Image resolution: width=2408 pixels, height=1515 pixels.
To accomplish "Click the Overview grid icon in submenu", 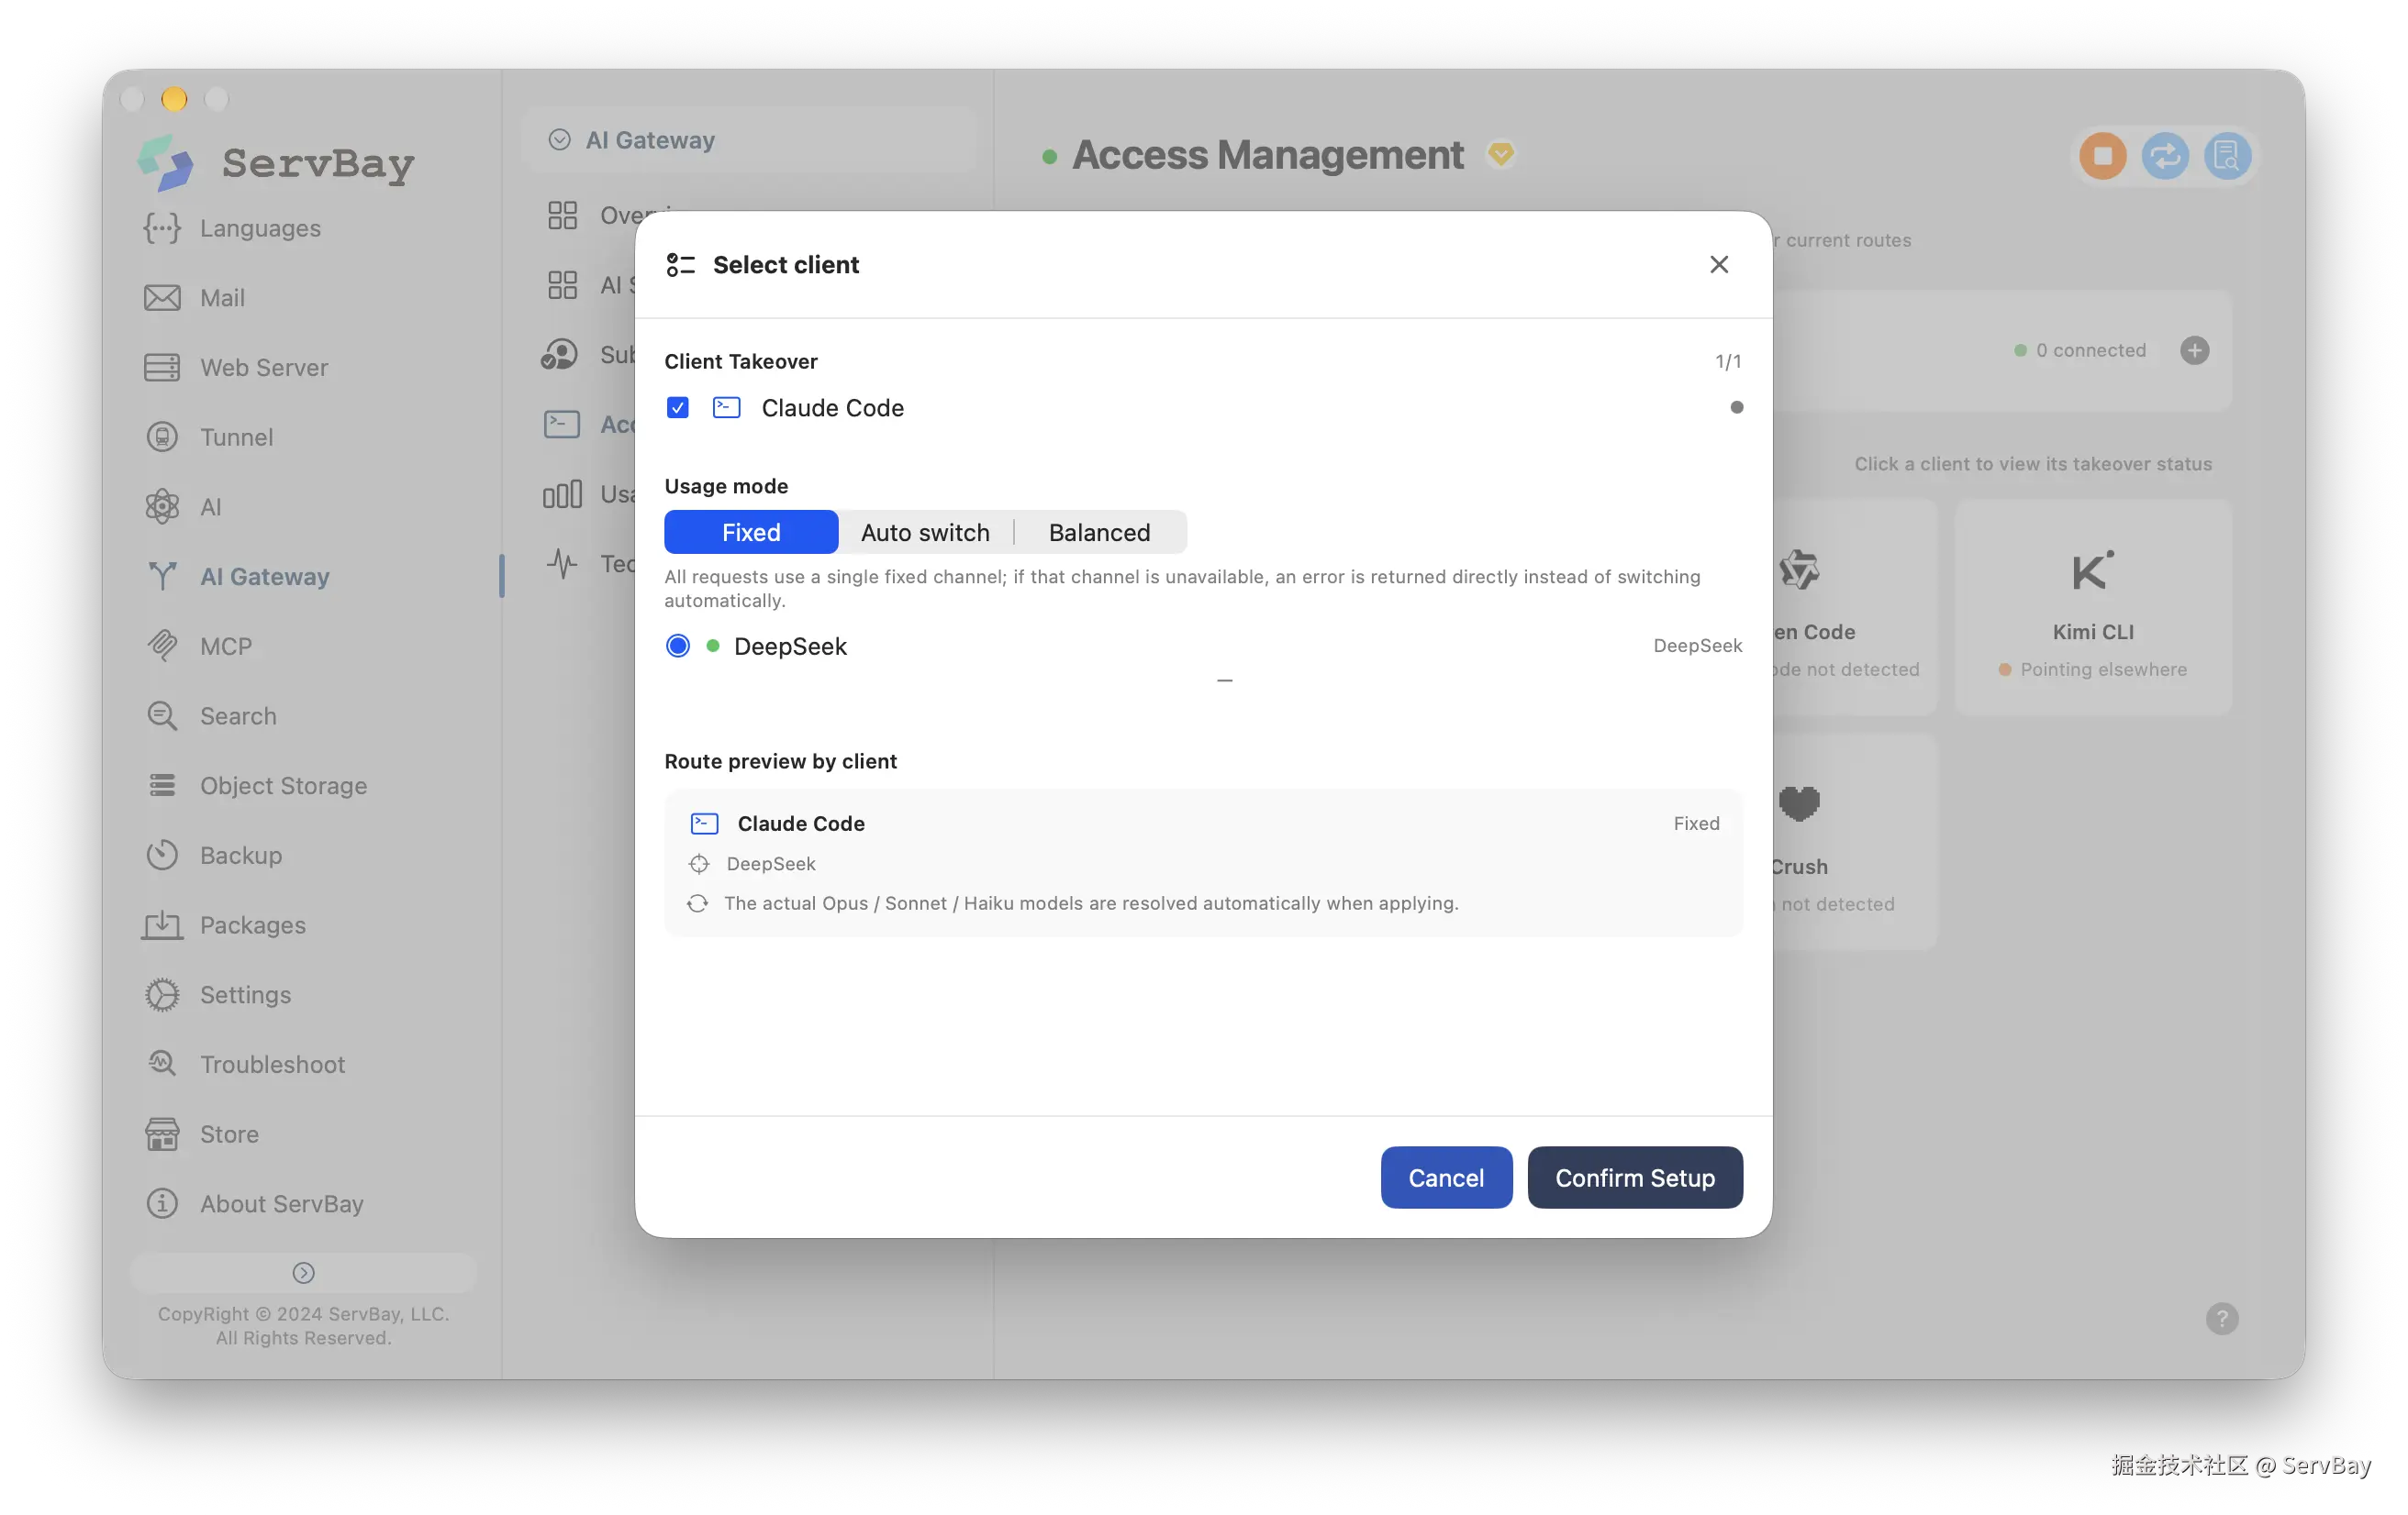I will coord(562,215).
